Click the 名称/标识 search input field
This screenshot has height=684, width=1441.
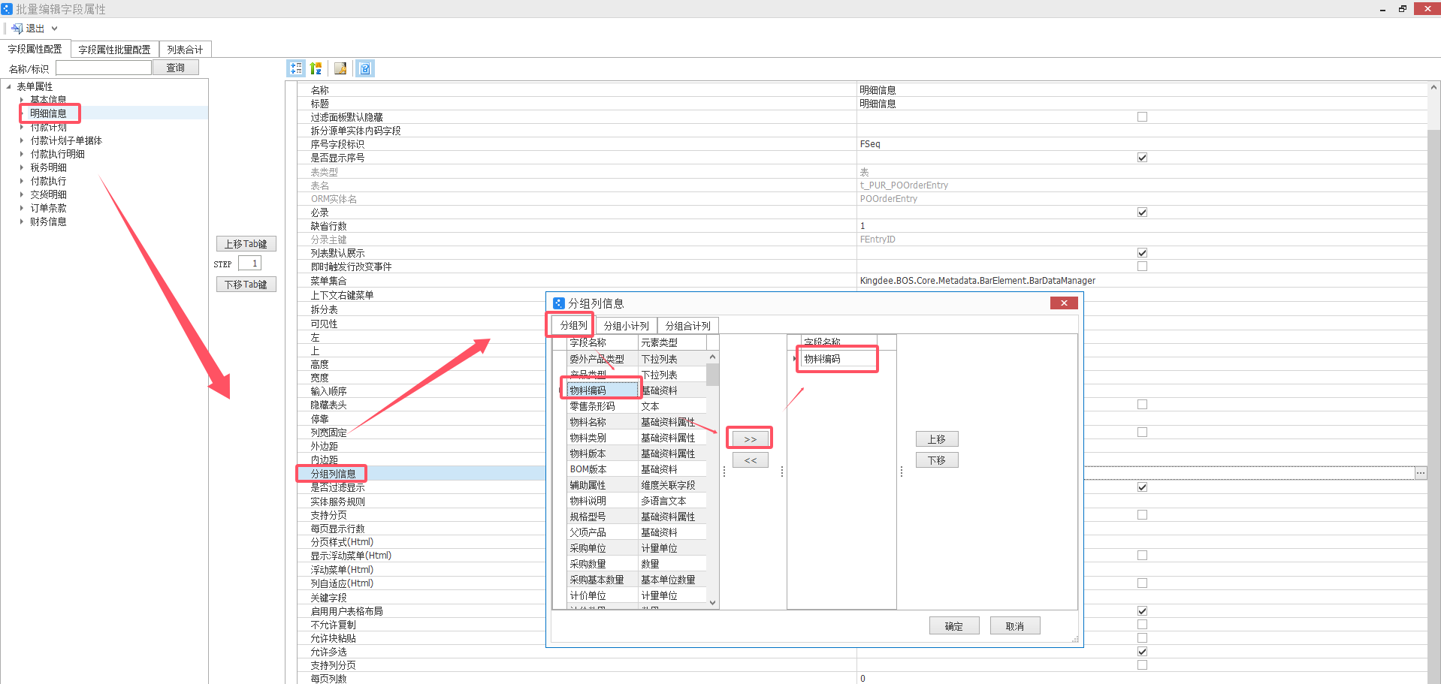coord(104,68)
